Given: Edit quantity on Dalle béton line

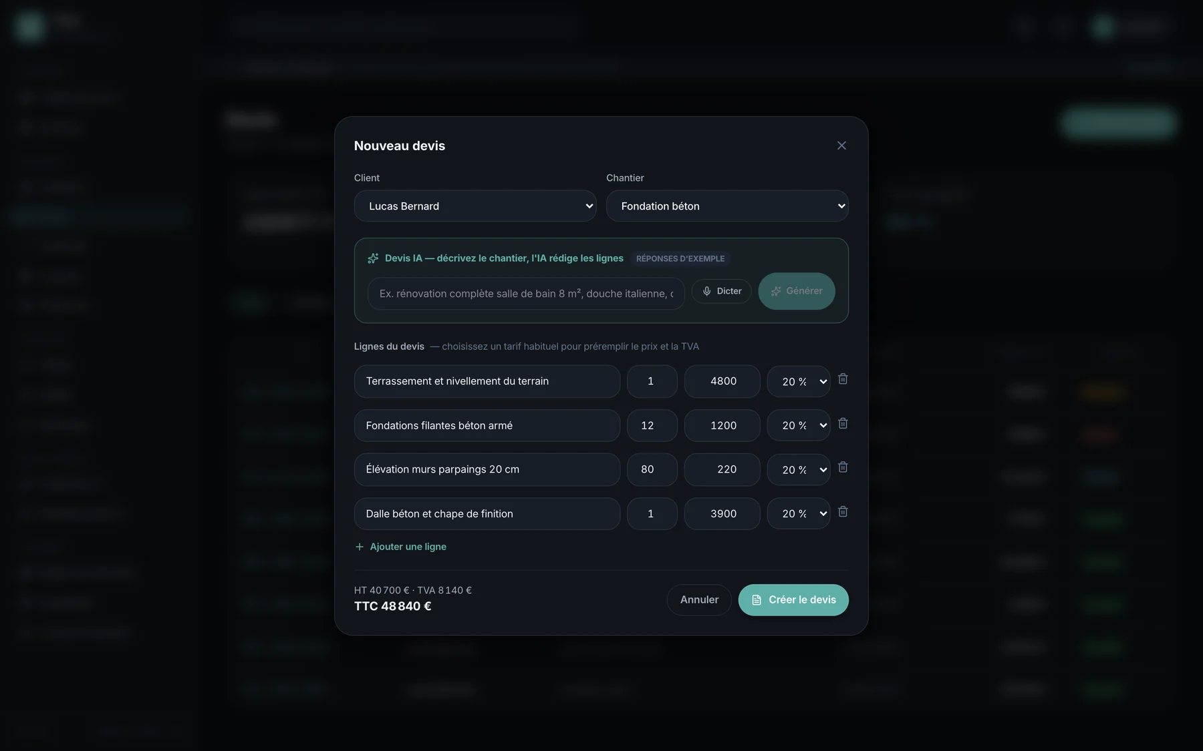Looking at the screenshot, I should (652, 514).
